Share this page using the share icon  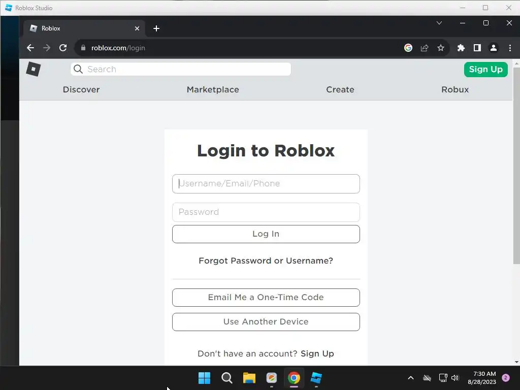coord(424,48)
